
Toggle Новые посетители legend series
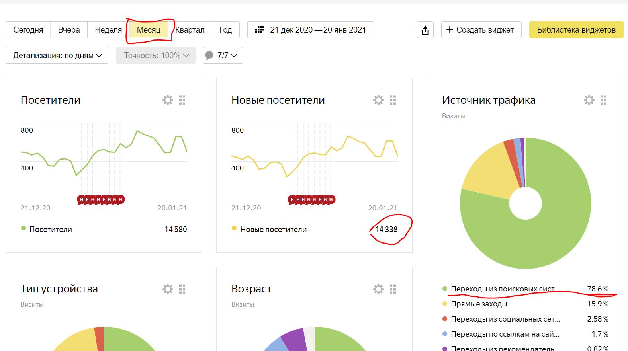tap(273, 229)
